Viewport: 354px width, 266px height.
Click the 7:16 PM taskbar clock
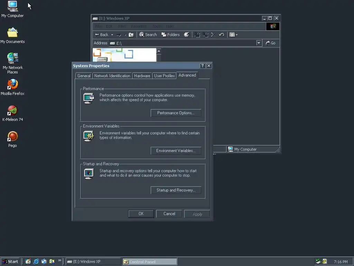(x=341, y=262)
